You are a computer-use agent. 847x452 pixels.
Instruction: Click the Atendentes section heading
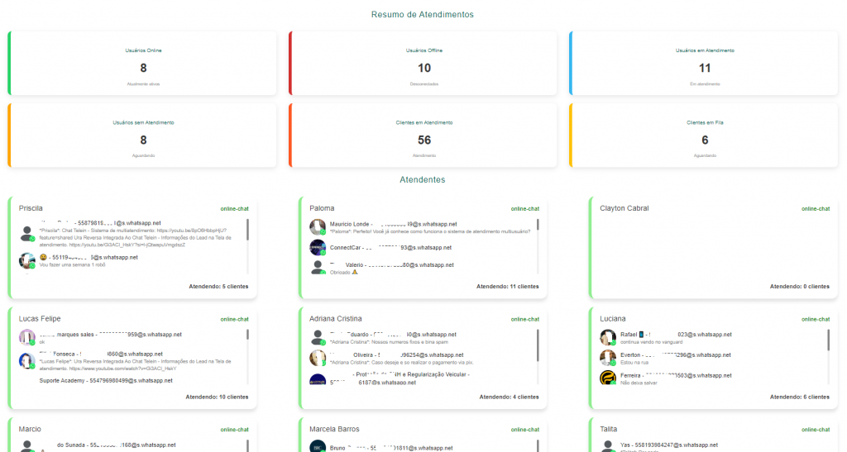pos(423,179)
